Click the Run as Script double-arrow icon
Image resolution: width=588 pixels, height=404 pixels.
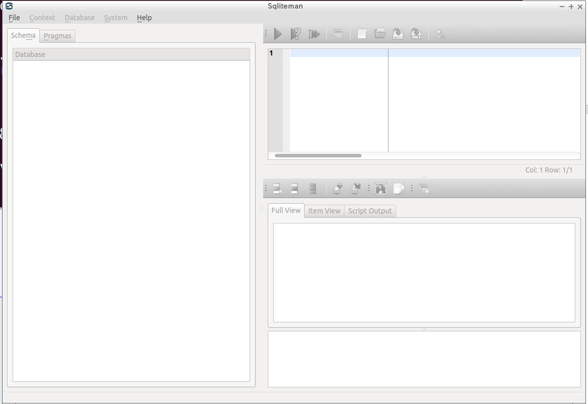(314, 34)
